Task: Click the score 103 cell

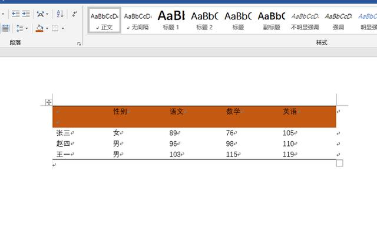Action: tap(175, 155)
